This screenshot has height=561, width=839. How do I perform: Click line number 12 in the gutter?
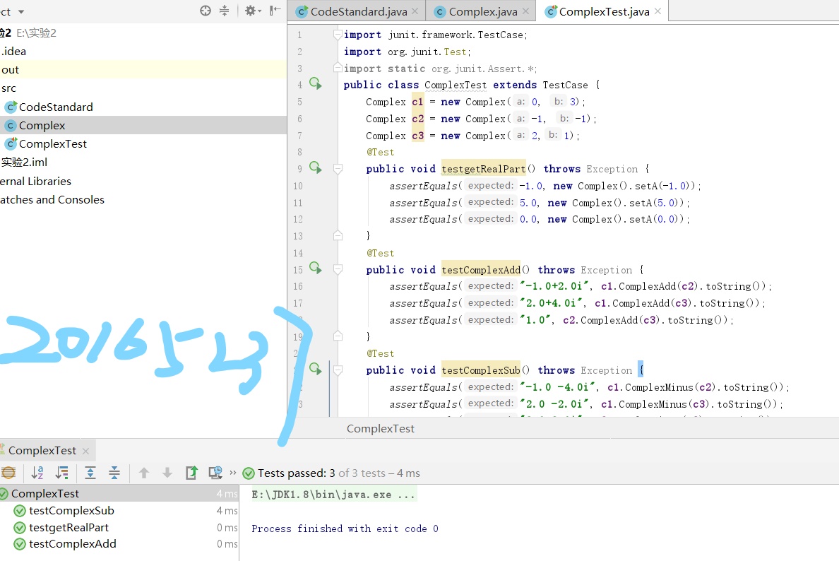click(298, 220)
